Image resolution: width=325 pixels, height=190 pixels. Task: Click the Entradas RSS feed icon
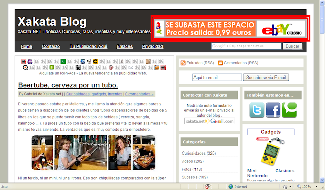183,63
